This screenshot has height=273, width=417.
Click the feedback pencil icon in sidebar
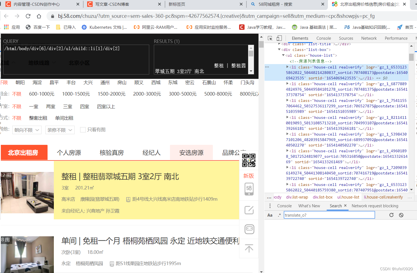[x=249, y=210]
